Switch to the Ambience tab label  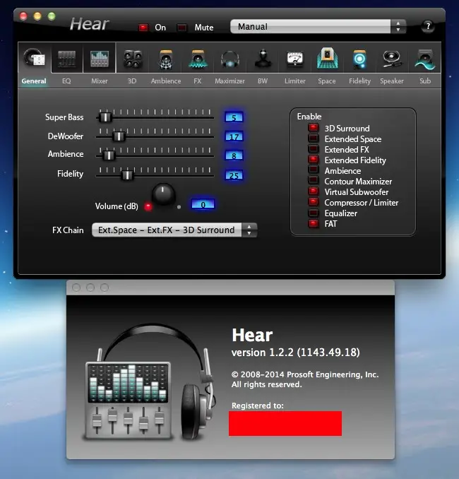click(x=166, y=81)
